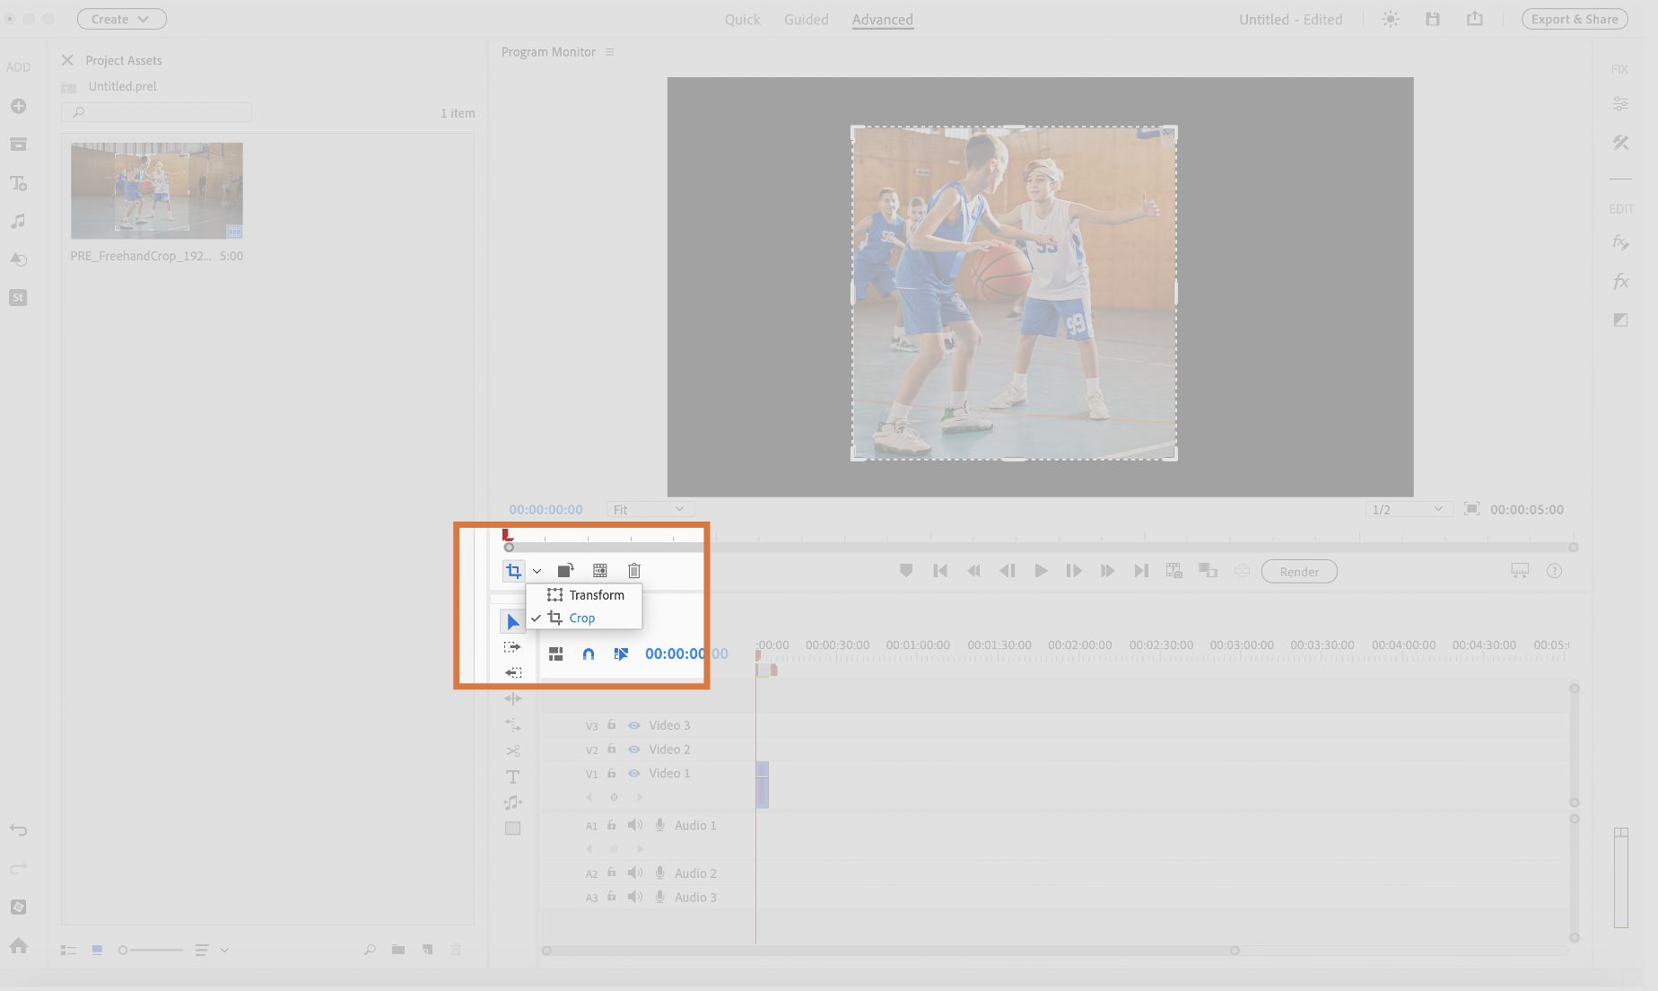This screenshot has height=991, width=1658.
Task: Click the rotate icon beside the crop tool
Action: point(565,571)
